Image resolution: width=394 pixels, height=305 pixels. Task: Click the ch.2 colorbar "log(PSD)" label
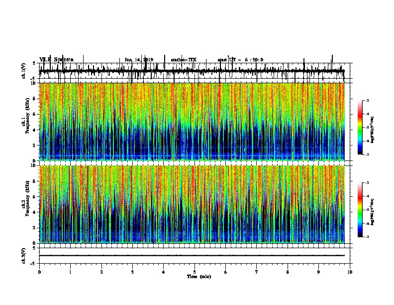click(372, 212)
